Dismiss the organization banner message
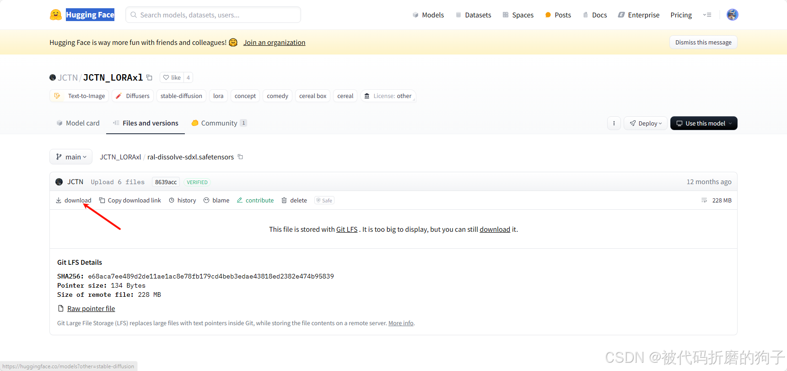The width and height of the screenshot is (787, 371). [x=703, y=42]
